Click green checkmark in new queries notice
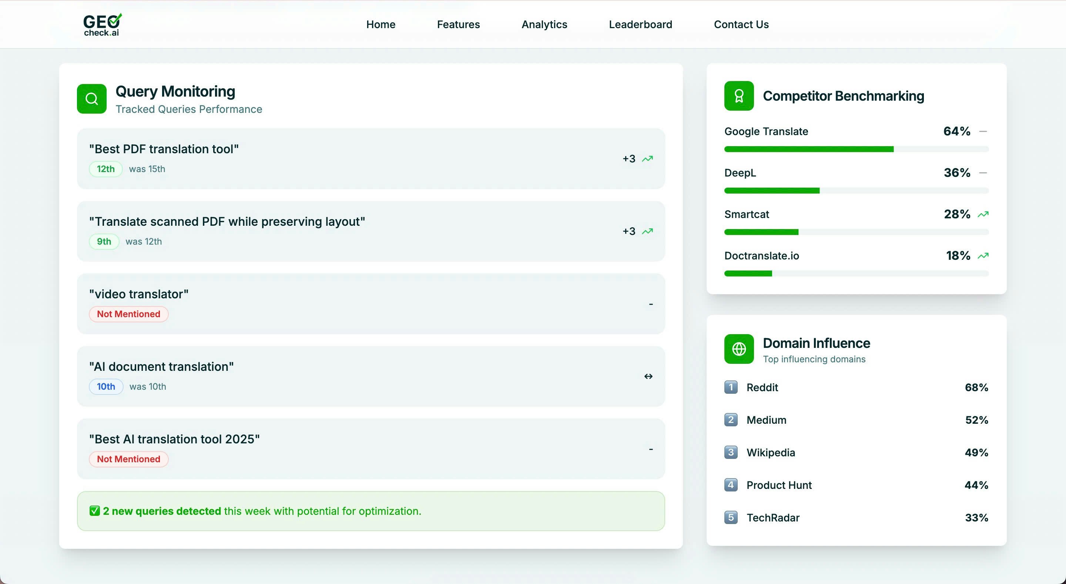This screenshot has height=584, width=1066. pyautogui.click(x=95, y=511)
